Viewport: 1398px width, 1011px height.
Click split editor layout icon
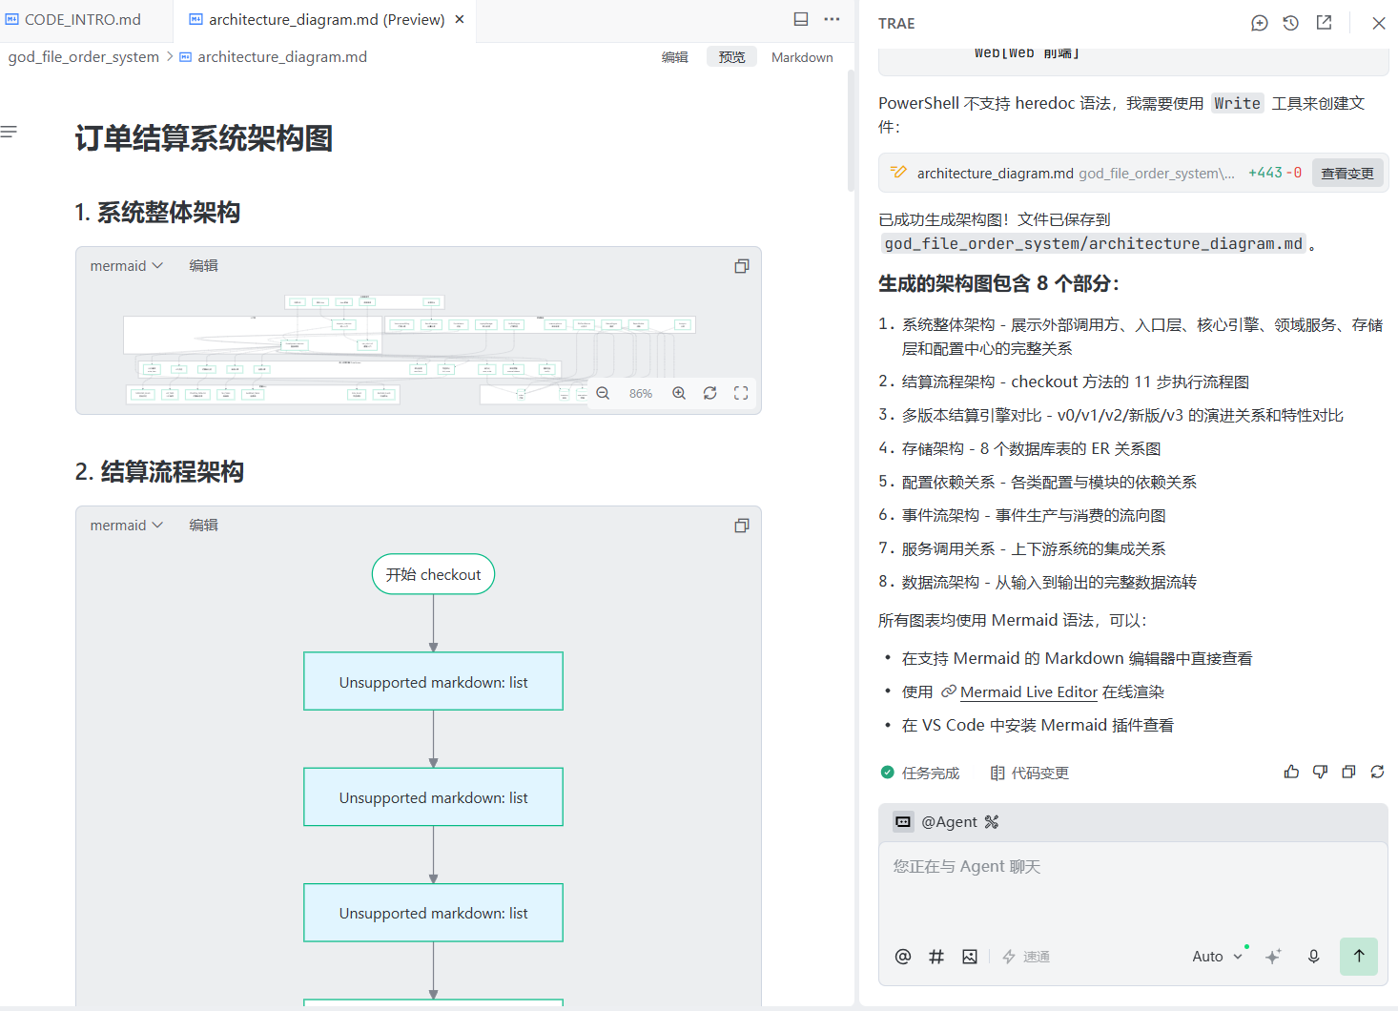coord(801,19)
